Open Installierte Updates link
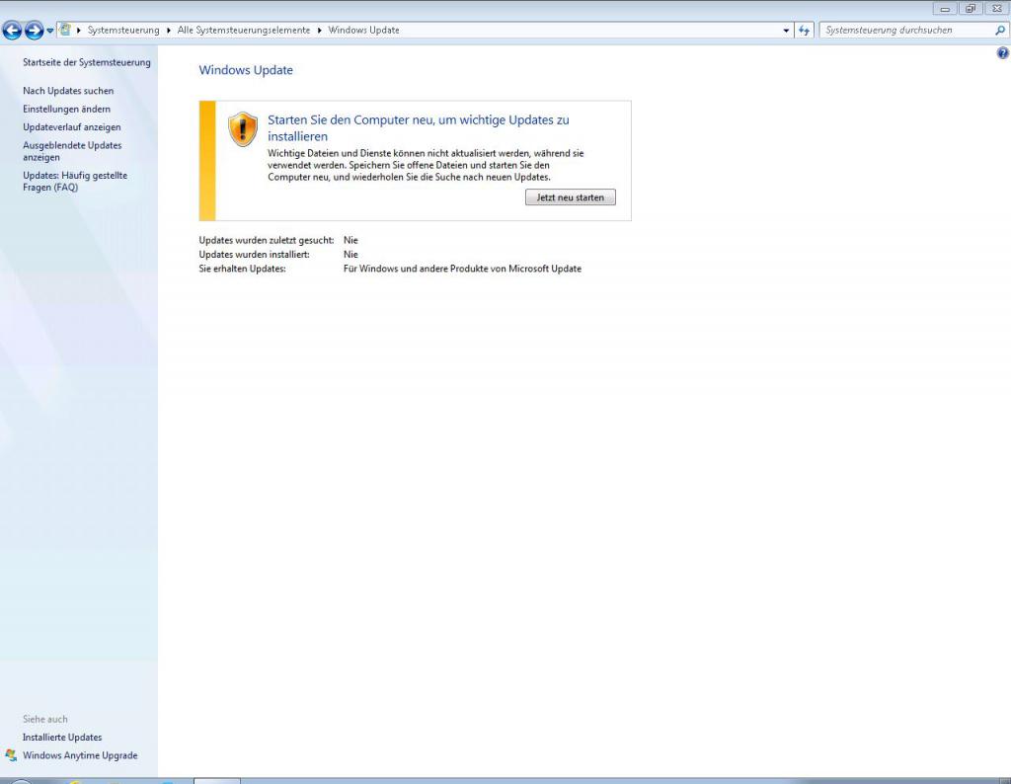The image size is (1011, 784). [62, 737]
